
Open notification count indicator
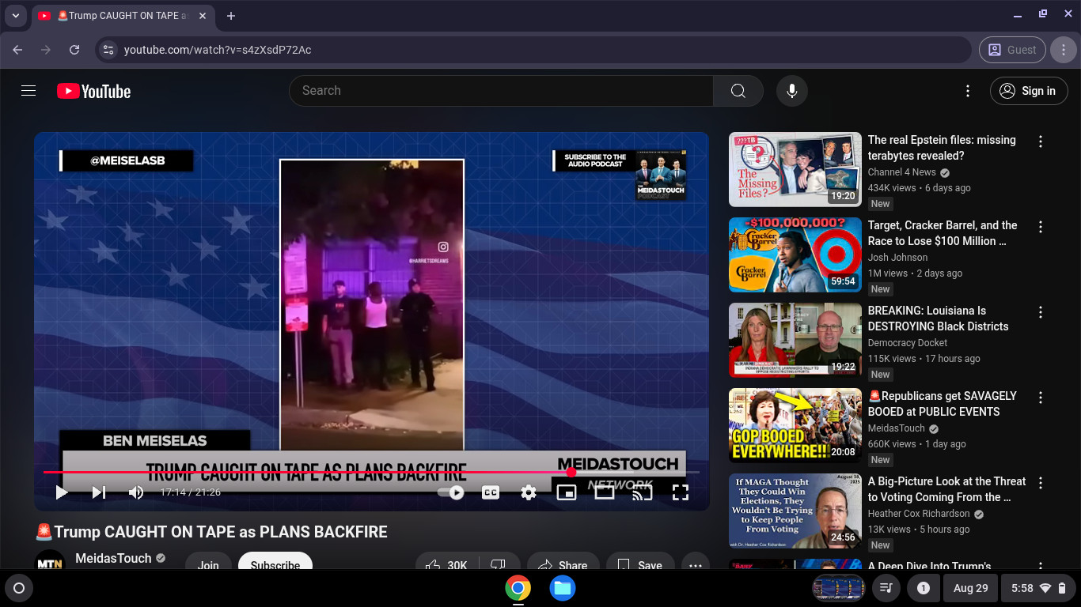tap(923, 588)
